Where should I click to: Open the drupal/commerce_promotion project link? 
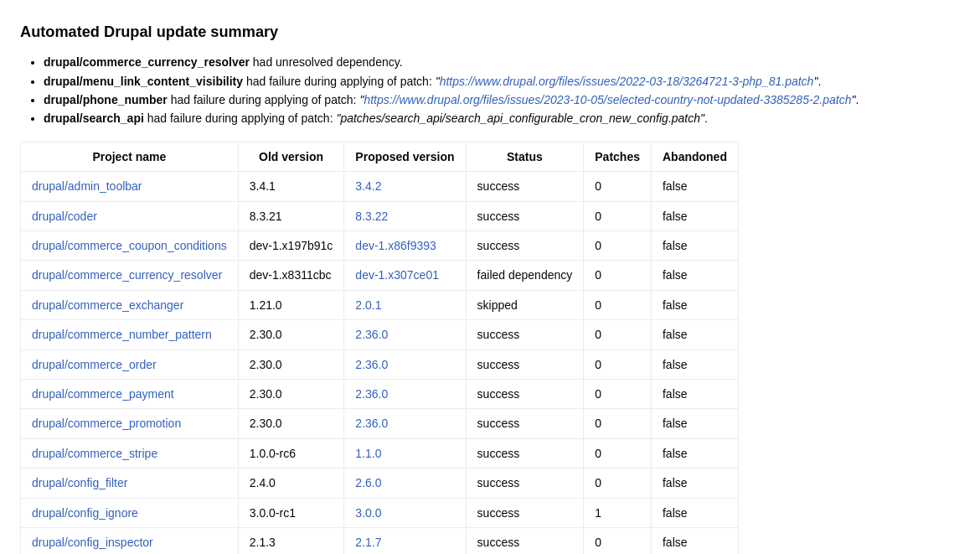coord(106,423)
